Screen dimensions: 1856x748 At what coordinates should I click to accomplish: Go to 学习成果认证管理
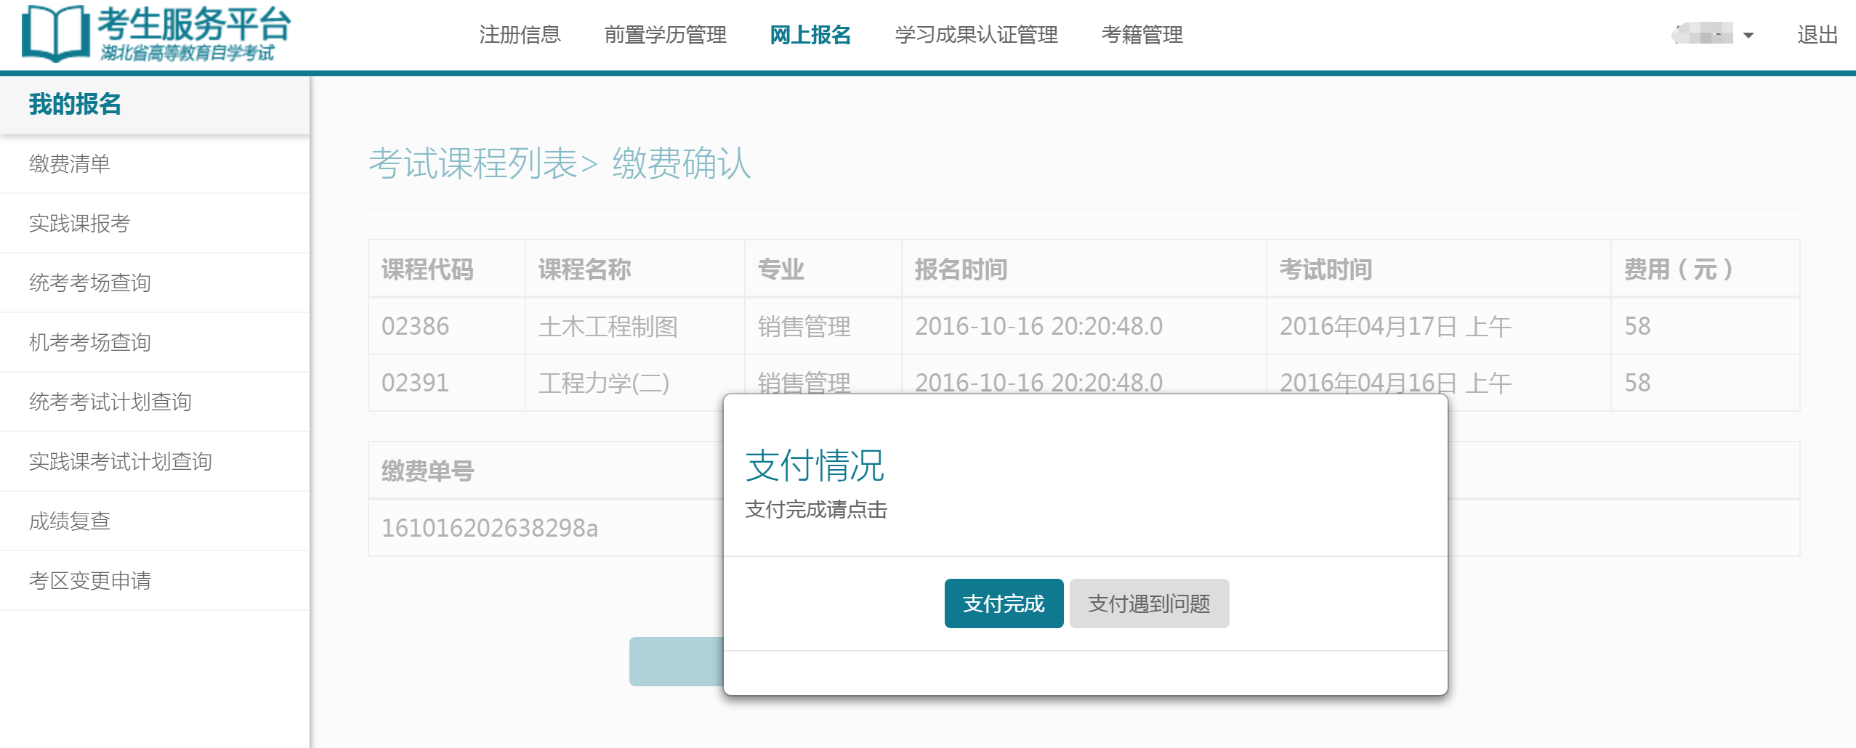pyautogui.click(x=976, y=35)
